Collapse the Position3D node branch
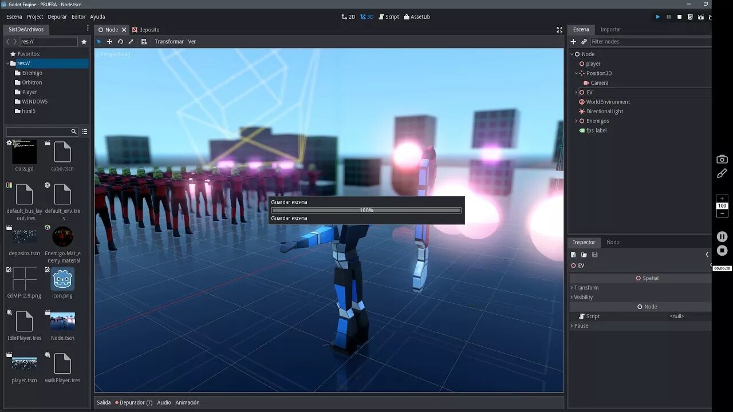 [x=576, y=73]
